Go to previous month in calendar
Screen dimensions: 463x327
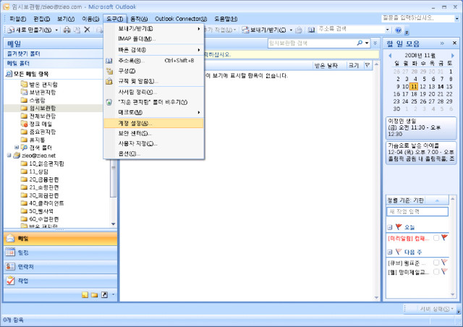tap(390, 56)
